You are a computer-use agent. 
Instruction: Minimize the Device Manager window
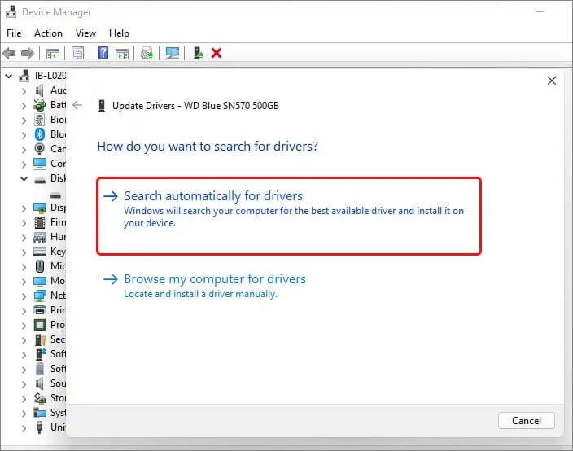coord(540,12)
